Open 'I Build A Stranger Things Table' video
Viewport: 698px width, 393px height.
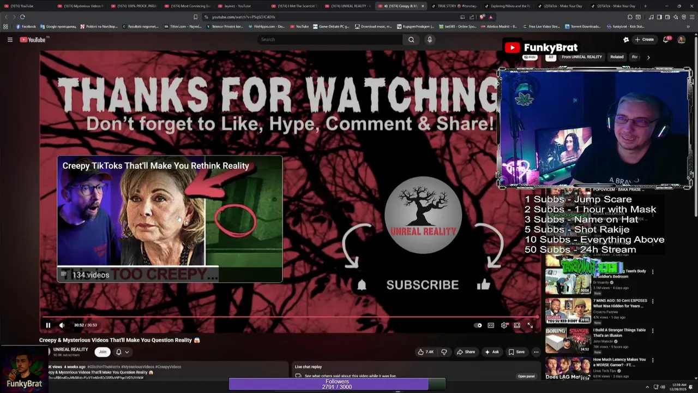click(x=619, y=333)
